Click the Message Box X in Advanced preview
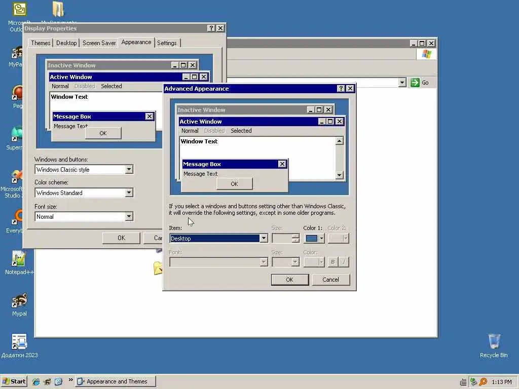 (282, 164)
